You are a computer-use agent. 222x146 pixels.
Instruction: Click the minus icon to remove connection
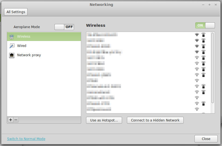tap(16, 120)
